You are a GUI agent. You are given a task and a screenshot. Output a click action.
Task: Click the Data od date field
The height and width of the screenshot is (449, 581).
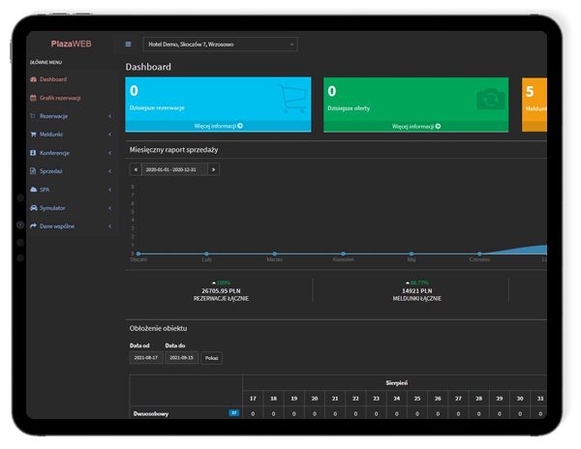pos(145,358)
